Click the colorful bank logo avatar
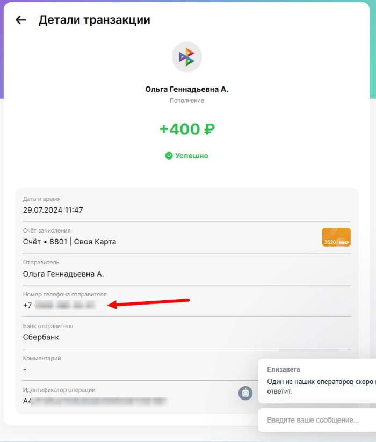 click(187, 57)
